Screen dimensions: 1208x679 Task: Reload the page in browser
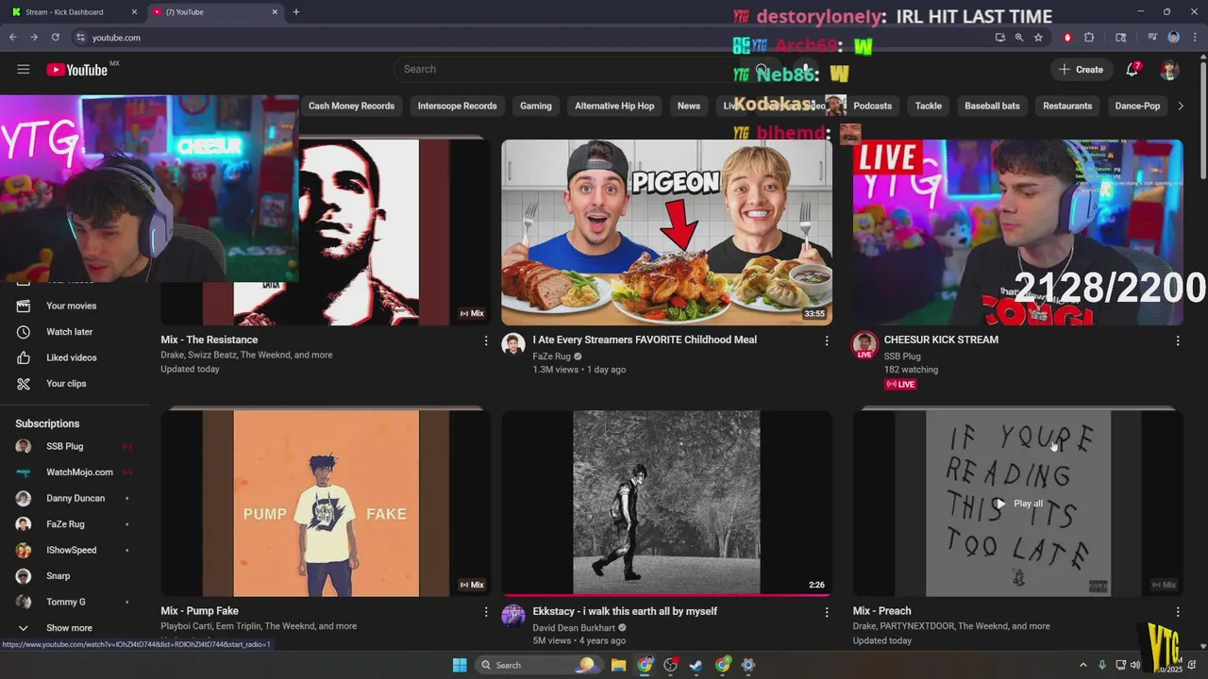pos(56,38)
